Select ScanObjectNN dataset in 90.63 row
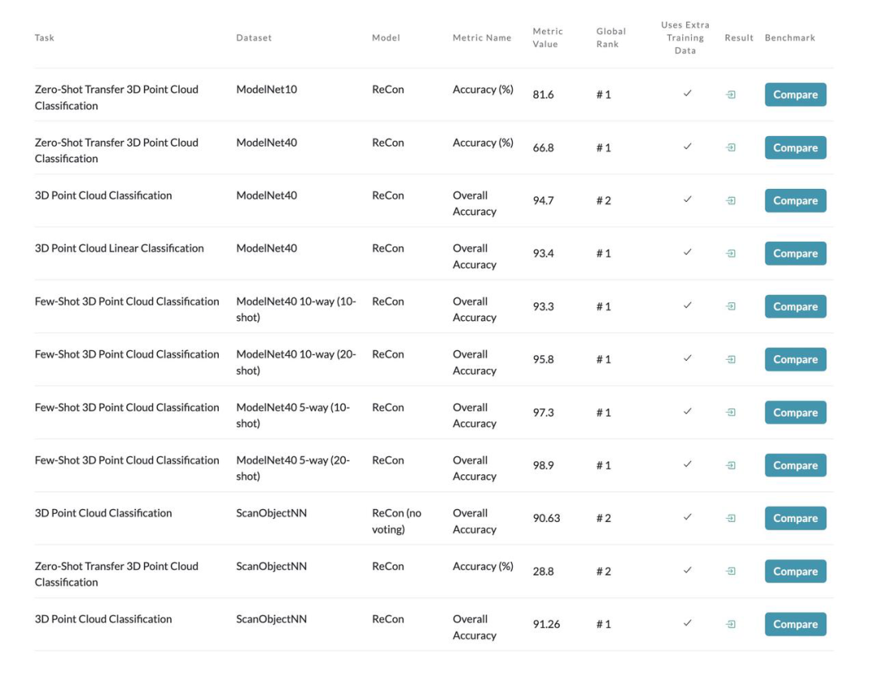Image resolution: width=875 pixels, height=676 pixels. click(271, 513)
